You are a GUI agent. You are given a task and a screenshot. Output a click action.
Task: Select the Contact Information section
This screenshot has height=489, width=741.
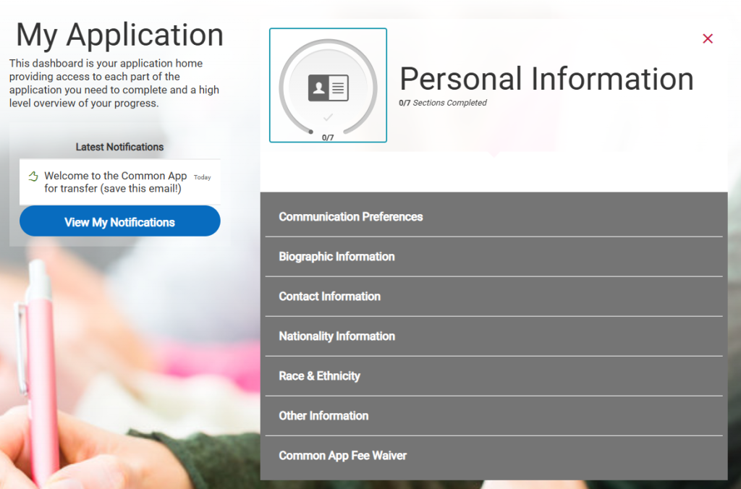coord(329,297)
